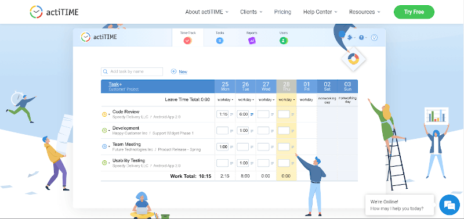Screen dimensions: 464x219
Task: Click the puzzle piece extensions icon
Action: [350, 38]
